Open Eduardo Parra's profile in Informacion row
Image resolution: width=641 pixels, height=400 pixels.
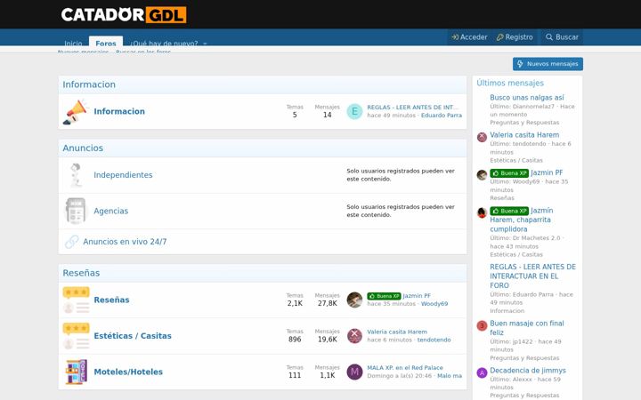441,116
